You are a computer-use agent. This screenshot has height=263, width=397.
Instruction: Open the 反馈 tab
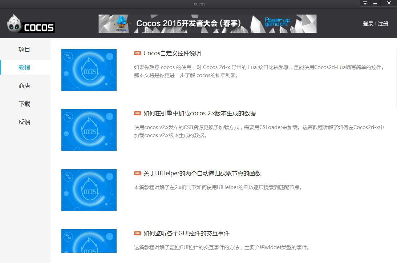24,122
